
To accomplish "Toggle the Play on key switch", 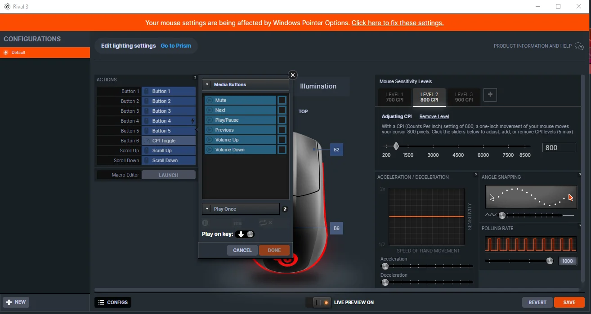I will click(x=245, y=234).
